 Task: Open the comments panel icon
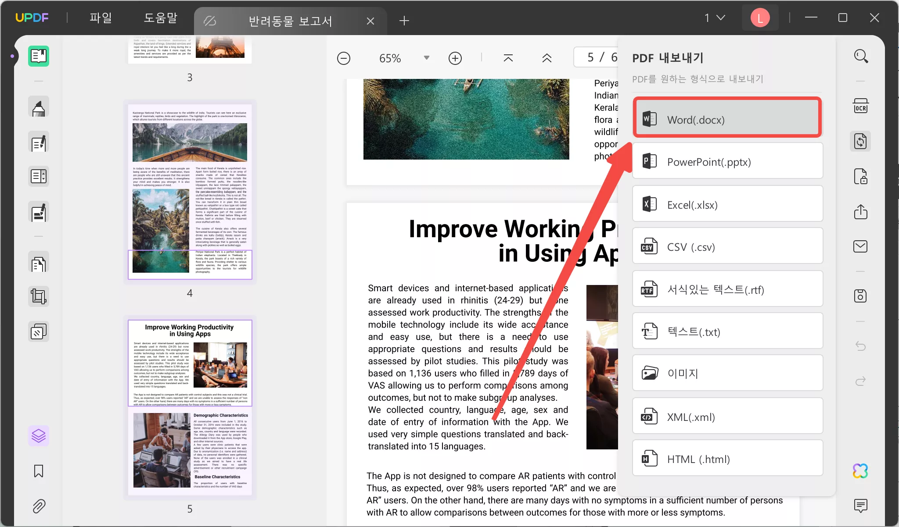click(x=860, y=506)
